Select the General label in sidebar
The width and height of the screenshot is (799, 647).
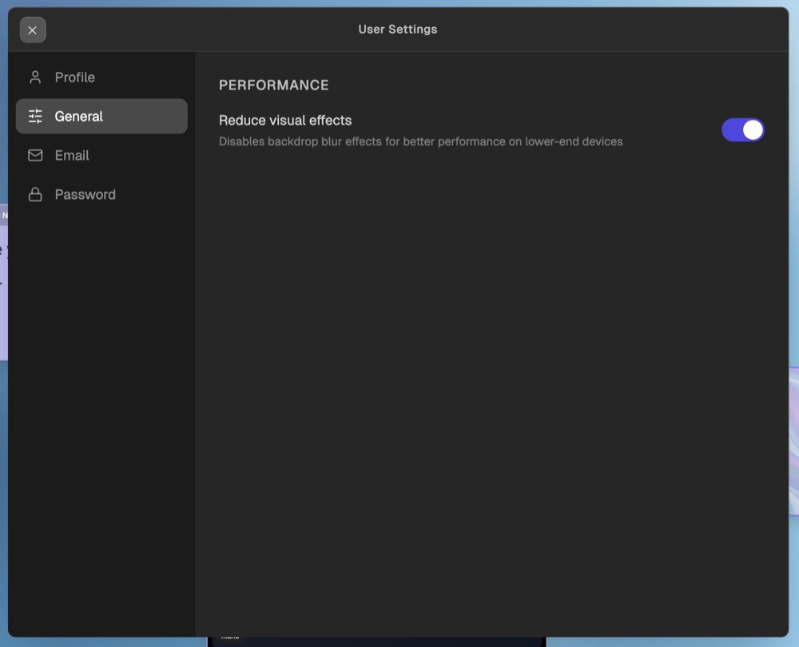(78, 117)
